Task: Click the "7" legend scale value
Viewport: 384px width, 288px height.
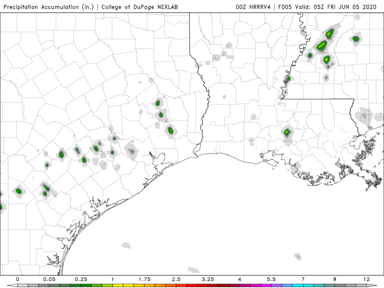Action: pyautogui.click(x=303, y=279)
